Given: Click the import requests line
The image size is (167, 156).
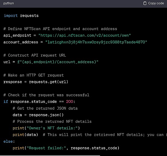Looking at the screenshot, I should click(21, 16).
